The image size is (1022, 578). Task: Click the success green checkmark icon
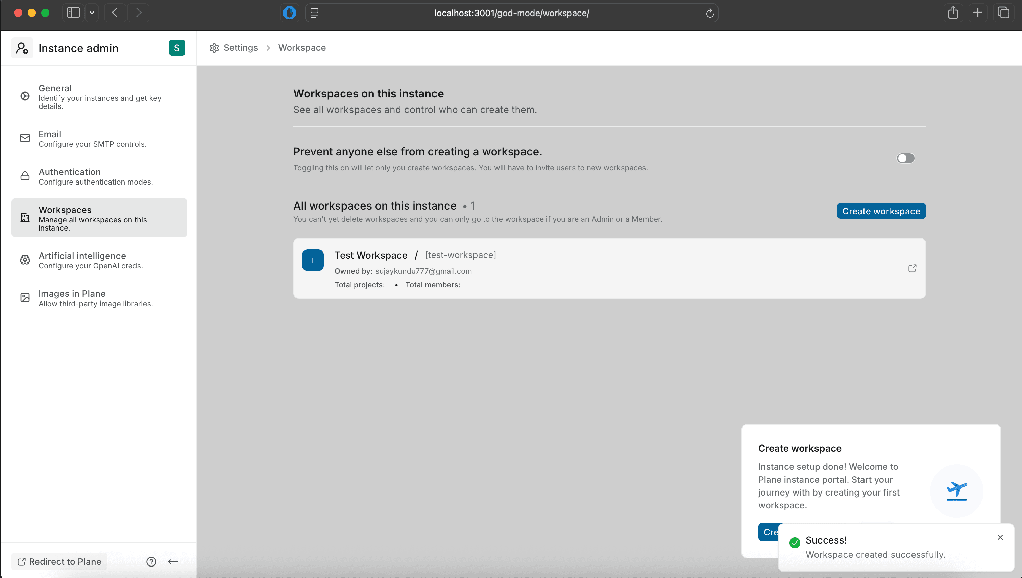(x=795, y=543)
